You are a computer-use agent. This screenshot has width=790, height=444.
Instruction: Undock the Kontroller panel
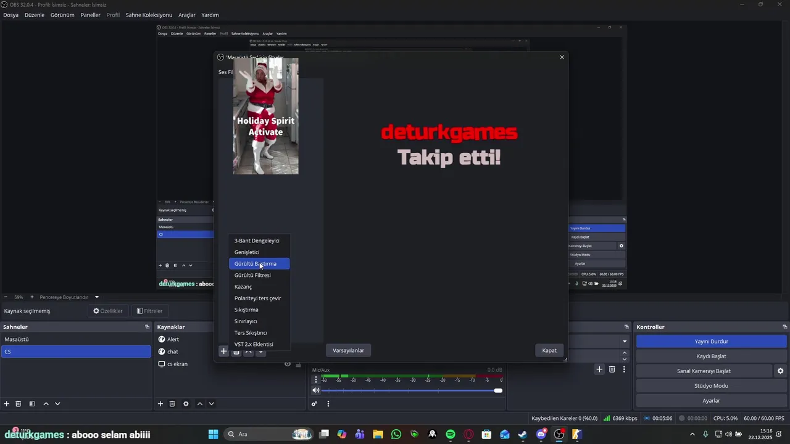pos(784,327)
